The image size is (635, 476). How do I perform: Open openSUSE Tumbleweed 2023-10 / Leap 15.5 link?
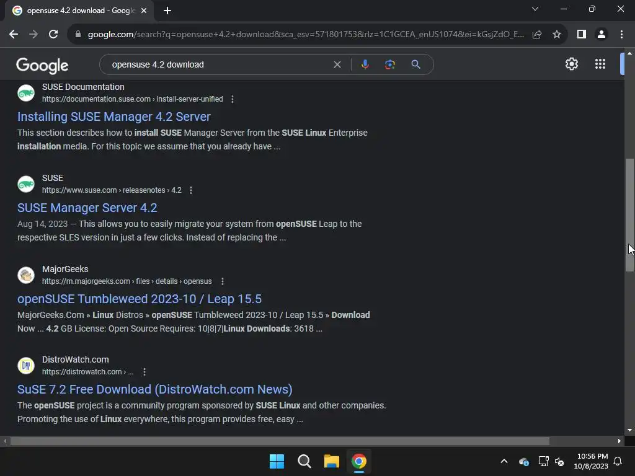pos(140,299)
